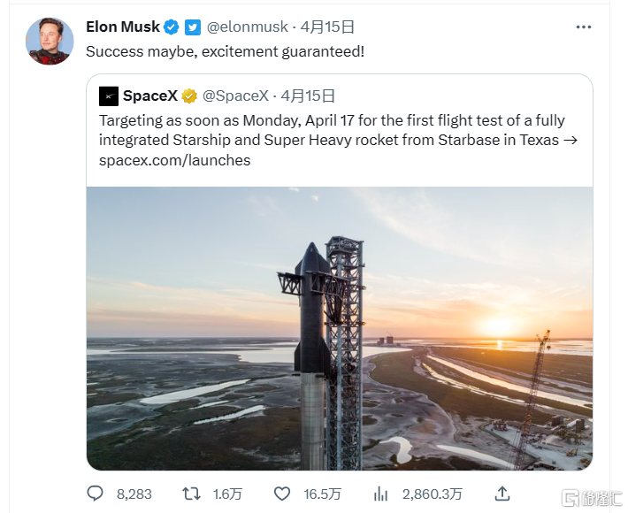Viewport: 628px width, 513px height.
Task: Open Elon Musk's profile avatar
Action: [50, 41]
